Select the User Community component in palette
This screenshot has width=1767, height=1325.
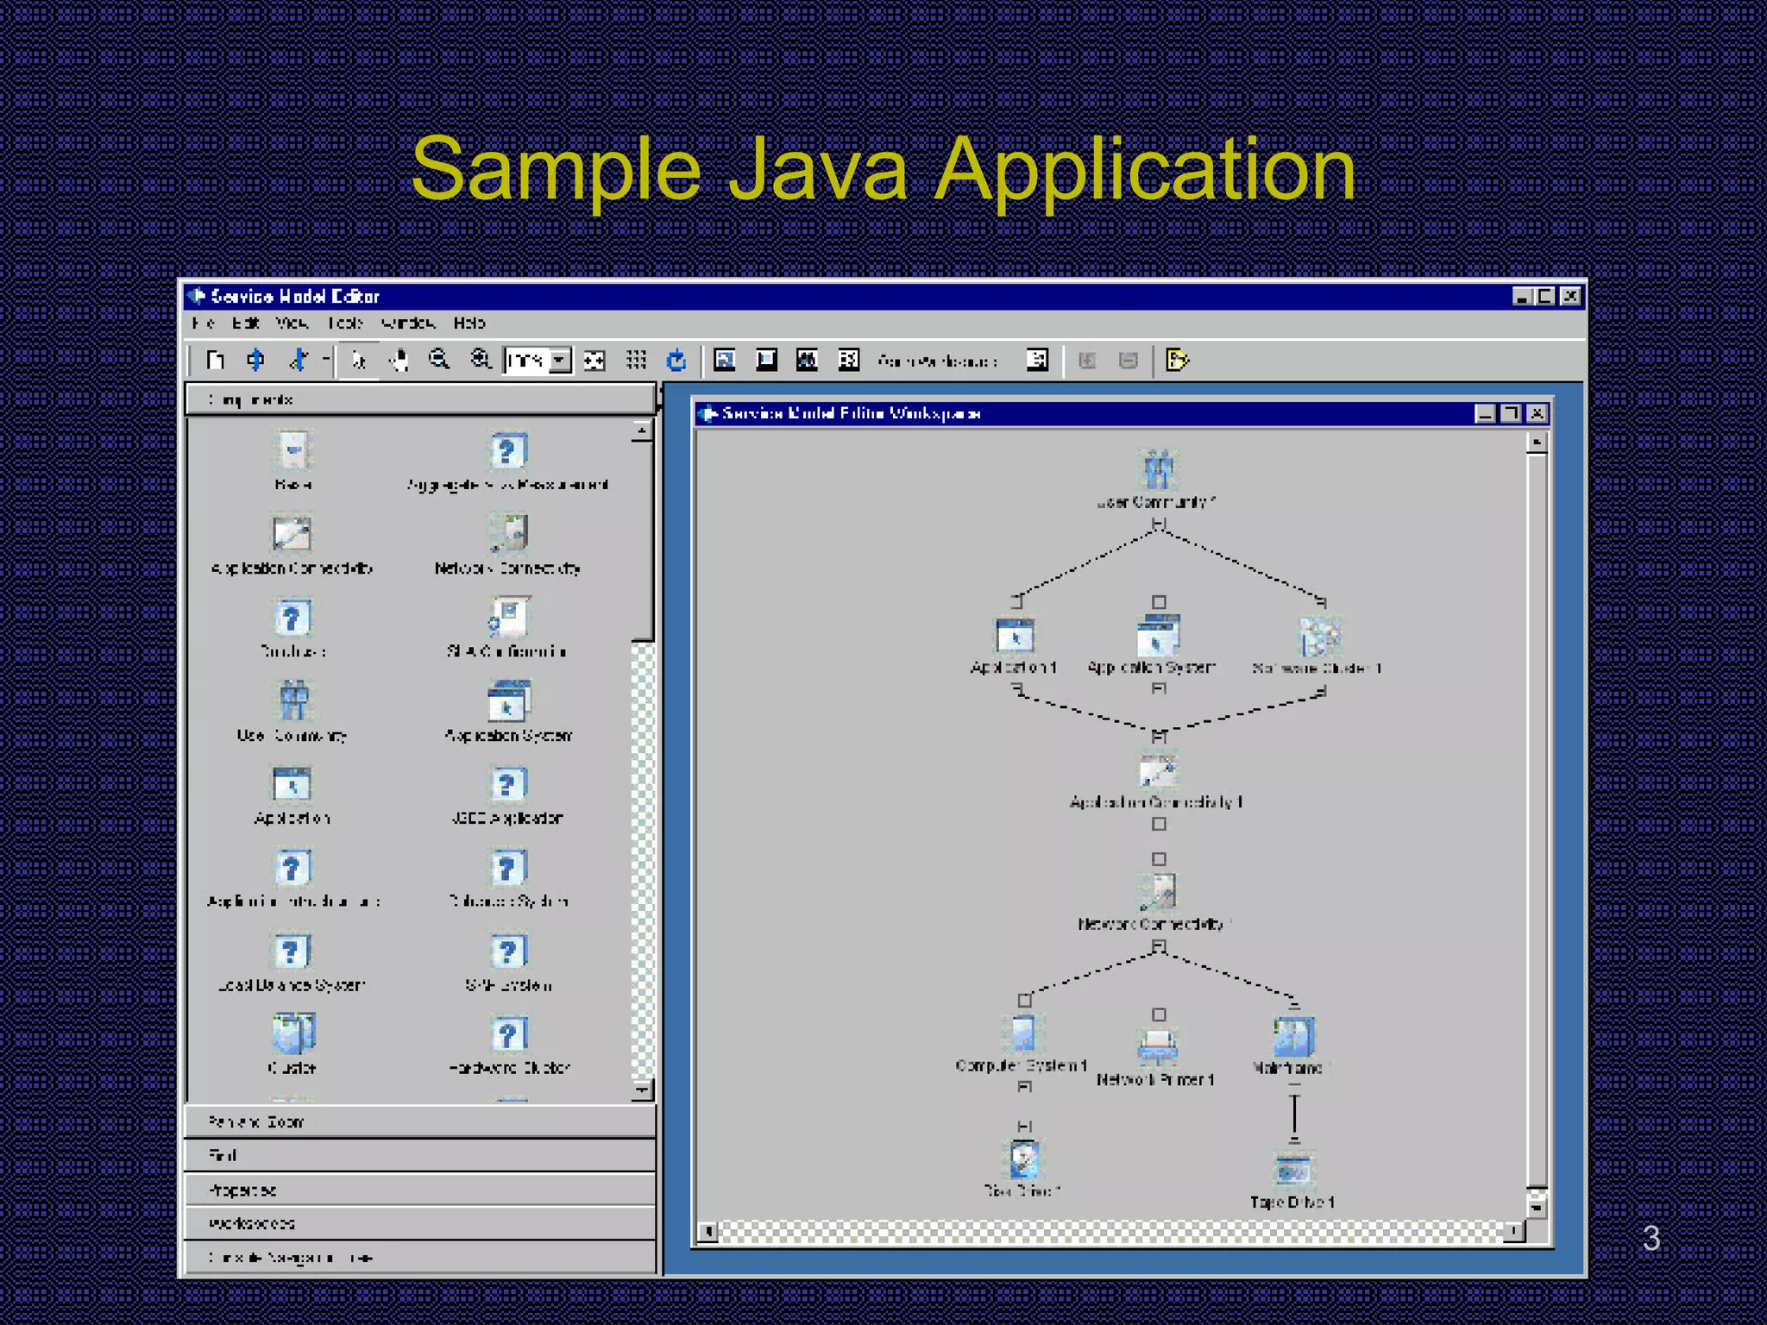(x=293, y=700)
